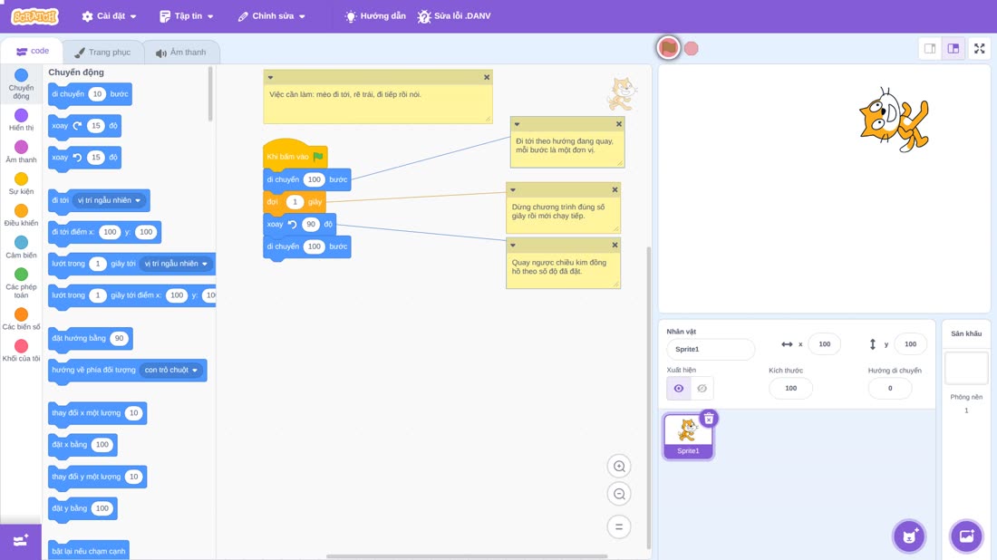This screenshot has width=997, height=560.
Task: Open 'con trỏ chuột' dropdown
Action: (x=170, y=370)
